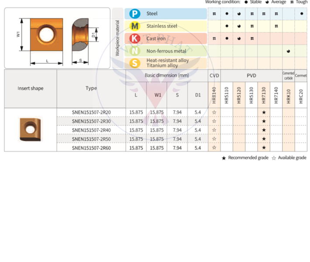Image resolution: width=310 pixels, height=262 pixels.
Task: Click the Cast iron average symbol under HR5120
Action: pyautogui.click(x=239, y=38)
